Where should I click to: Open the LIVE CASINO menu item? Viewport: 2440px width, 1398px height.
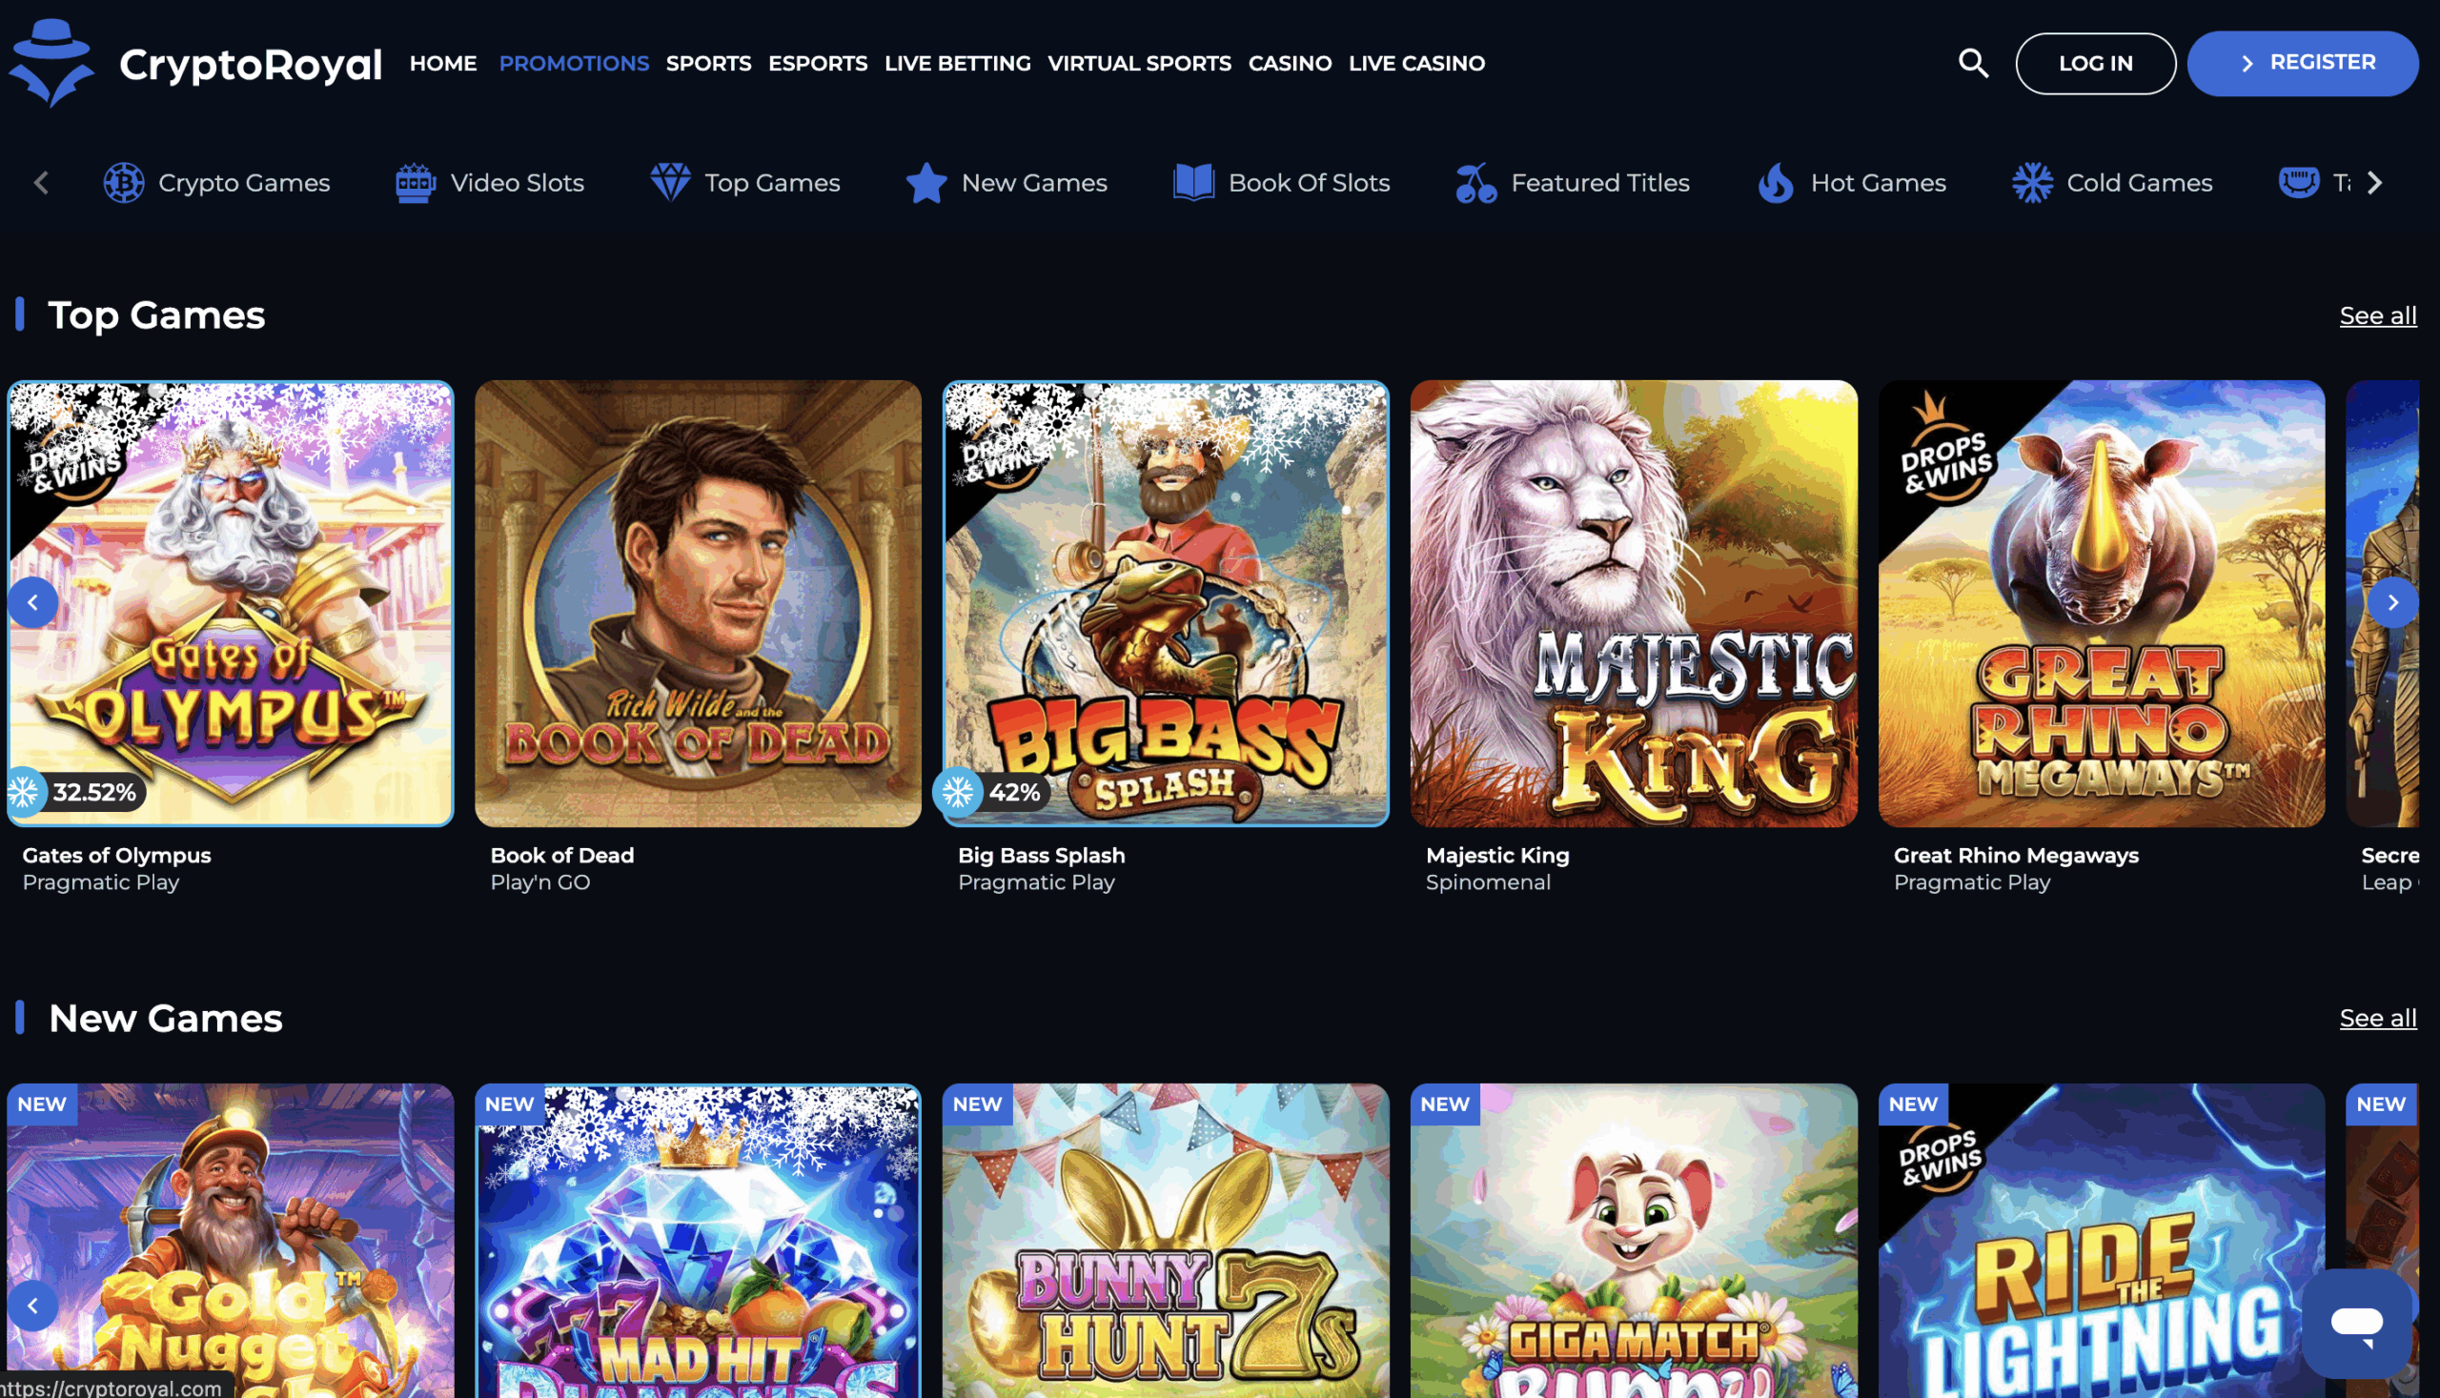1416,63
